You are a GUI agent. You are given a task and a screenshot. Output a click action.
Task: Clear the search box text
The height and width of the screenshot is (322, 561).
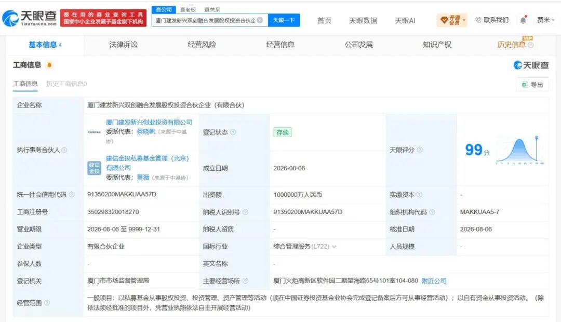pyautogui.click(x=260, y=20)
